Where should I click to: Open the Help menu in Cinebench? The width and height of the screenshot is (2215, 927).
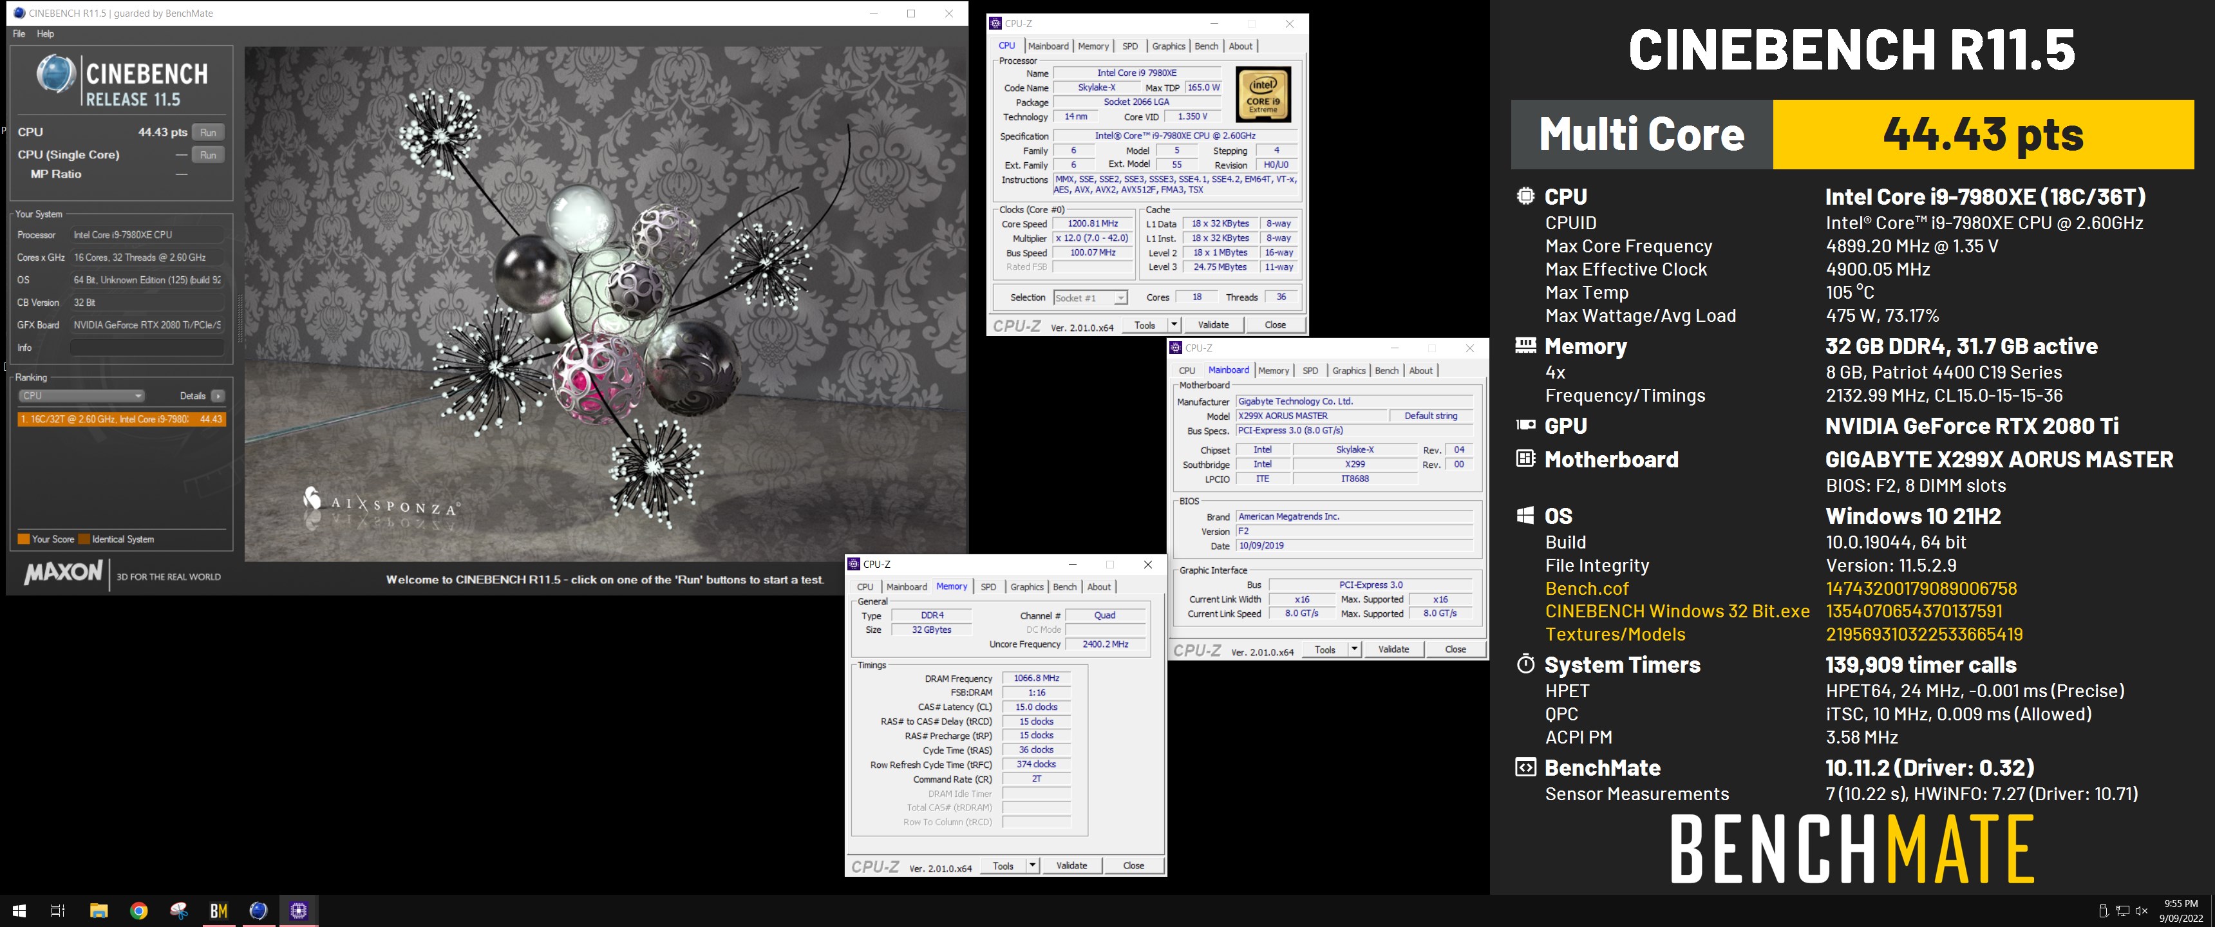click(46, 33)
